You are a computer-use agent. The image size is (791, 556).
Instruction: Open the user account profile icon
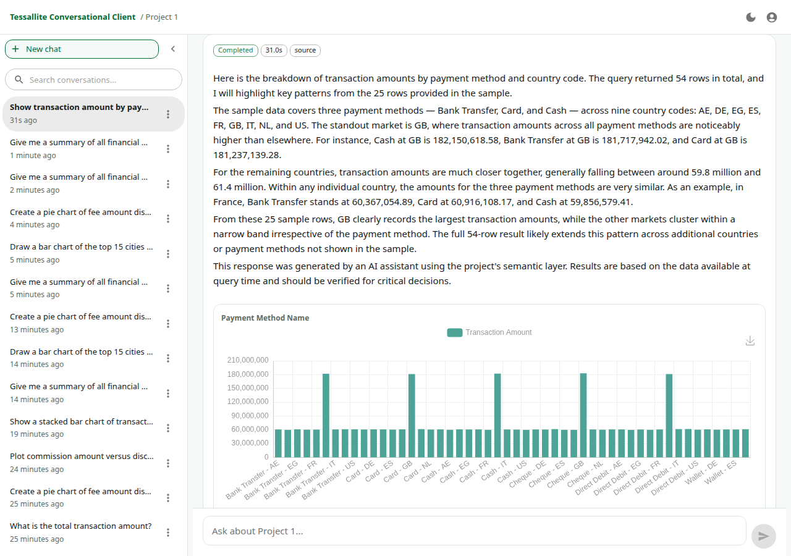(x=772, y=17)
